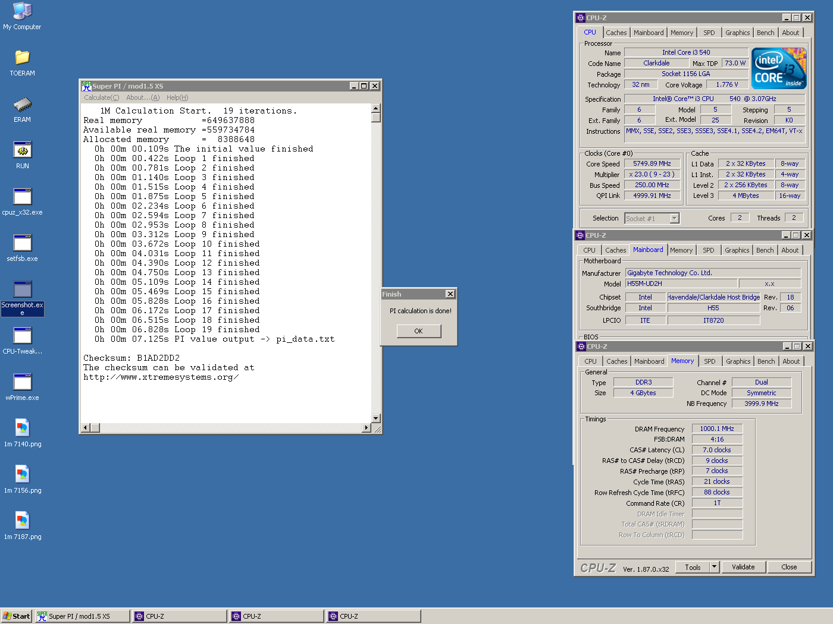833x624 pixels.
Task: Open the Help menu in Super PI
Action: pyautogui.click(x=177, y=97)
